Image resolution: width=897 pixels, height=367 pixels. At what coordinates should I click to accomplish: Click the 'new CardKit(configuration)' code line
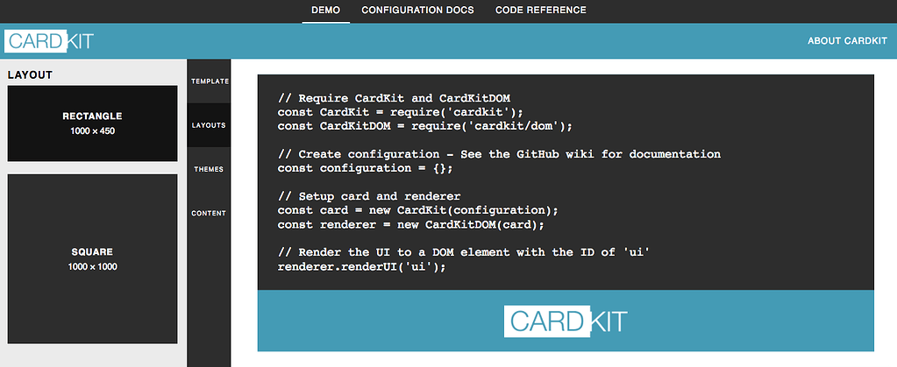(417, 210)
